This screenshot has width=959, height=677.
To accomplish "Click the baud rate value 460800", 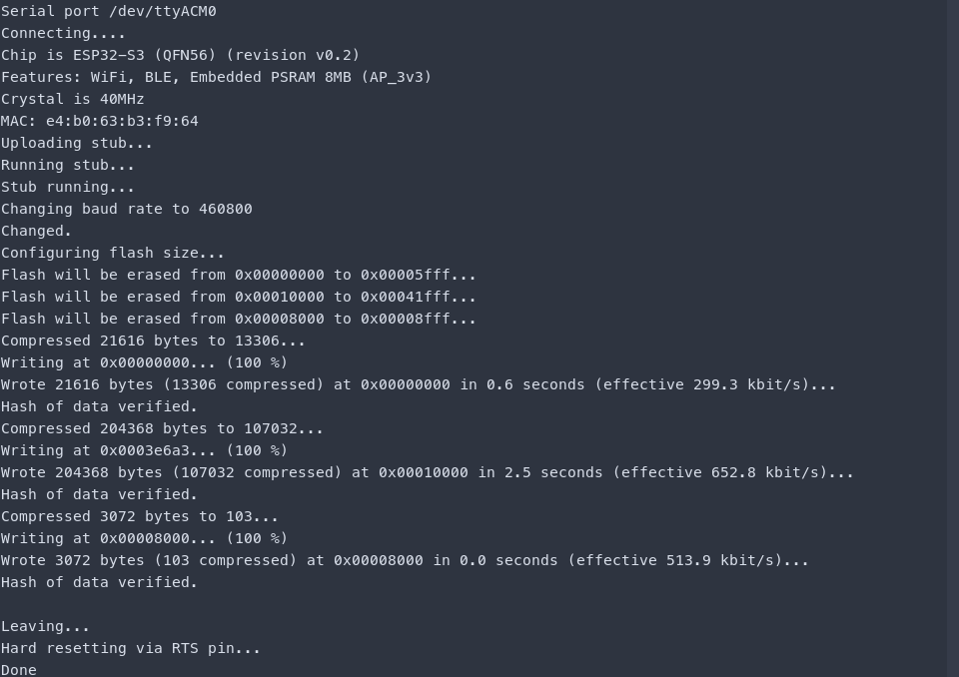I will click(x=225, y=209).
